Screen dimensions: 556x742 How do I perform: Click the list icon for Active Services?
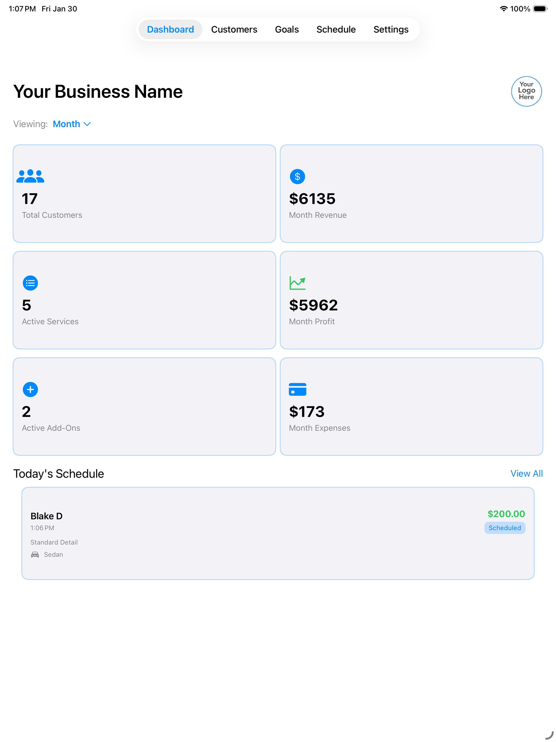[30, 283]
